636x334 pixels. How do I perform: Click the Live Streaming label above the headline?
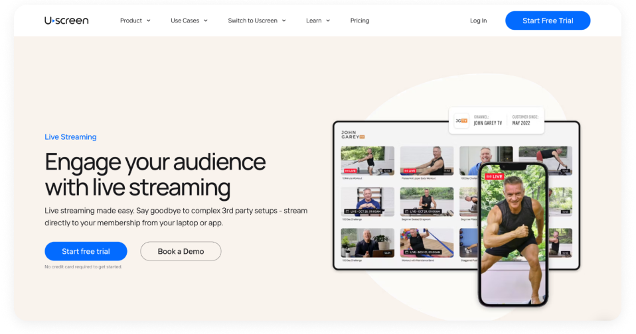70,137
